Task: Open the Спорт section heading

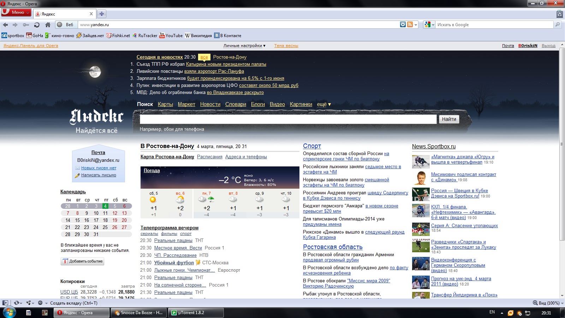Action: pyautogui.click(x=312, y=146)
